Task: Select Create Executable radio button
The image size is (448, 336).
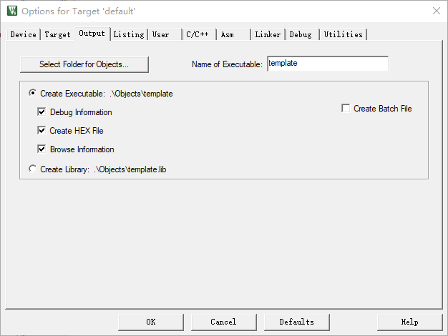Action: [33, 93]
